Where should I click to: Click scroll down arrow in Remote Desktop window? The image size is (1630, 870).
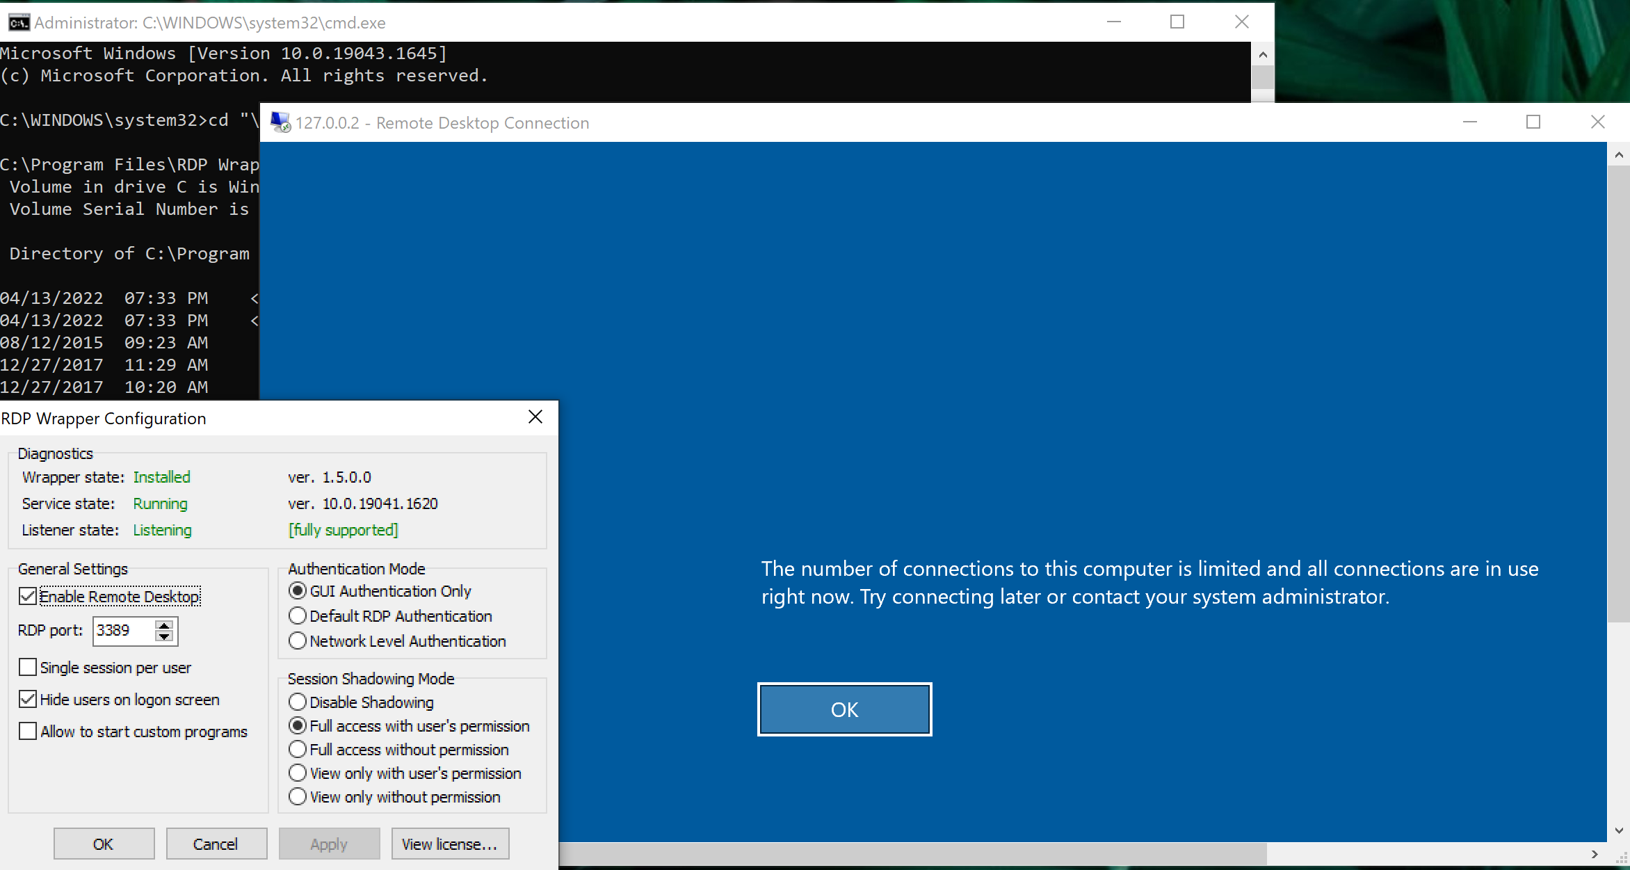pyautogui.click(x=1620, y=830)
